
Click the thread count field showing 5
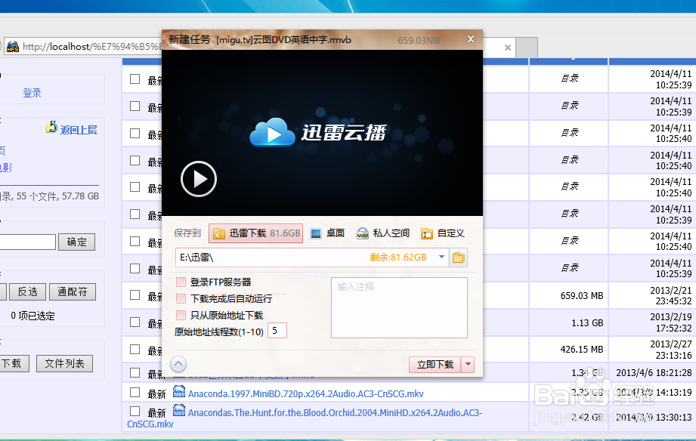coord(277,331)
